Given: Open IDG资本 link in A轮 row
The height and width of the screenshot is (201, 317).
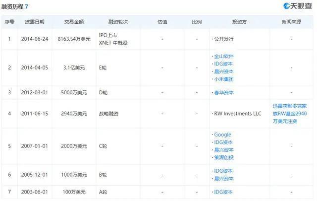Looking at the screenshot, I should click(223, 192).
